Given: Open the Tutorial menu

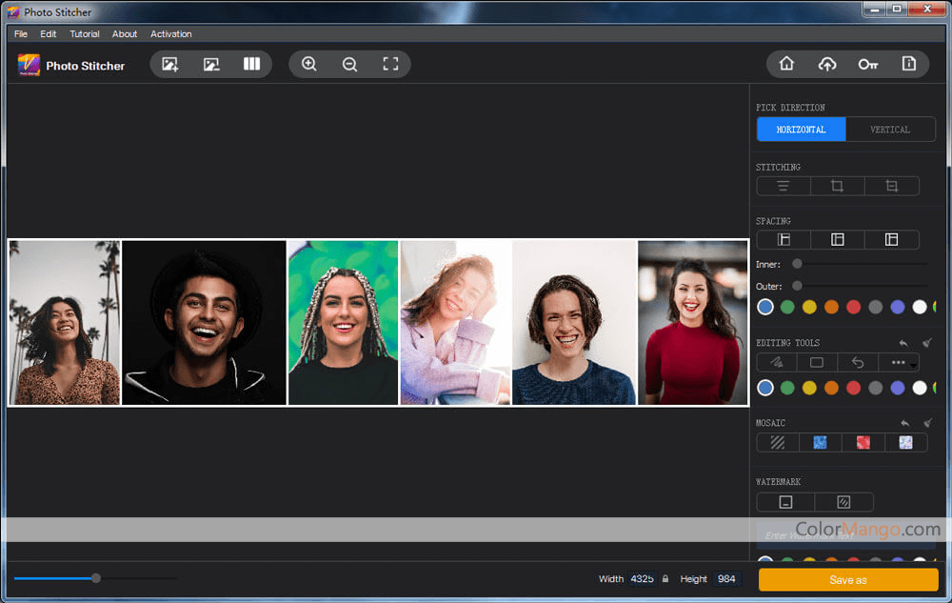Looking at the screenshot, I should (x=85, y=34).
